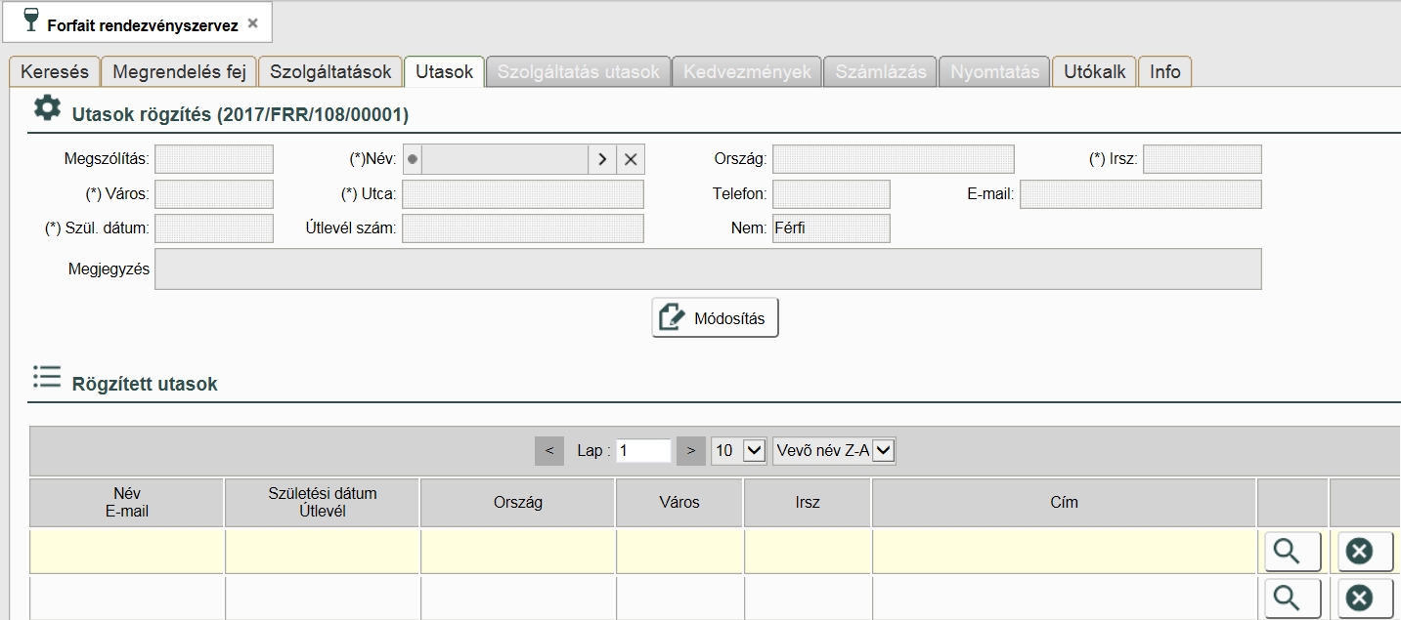This screenshot has height=620, width=1401.
Task: Switch to the Megrendelés fej tab
Action: [x=179, y=71]
